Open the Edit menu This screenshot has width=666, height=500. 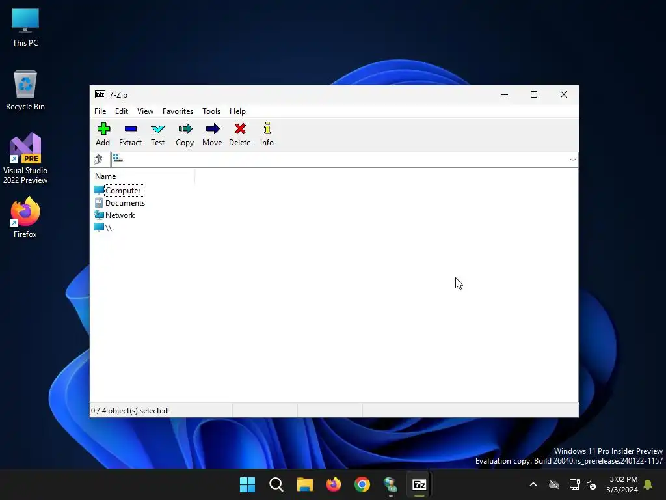pos(122,111)
